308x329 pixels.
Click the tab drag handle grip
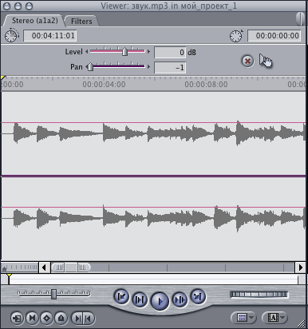pyautogui.click(x=300, y=18)
